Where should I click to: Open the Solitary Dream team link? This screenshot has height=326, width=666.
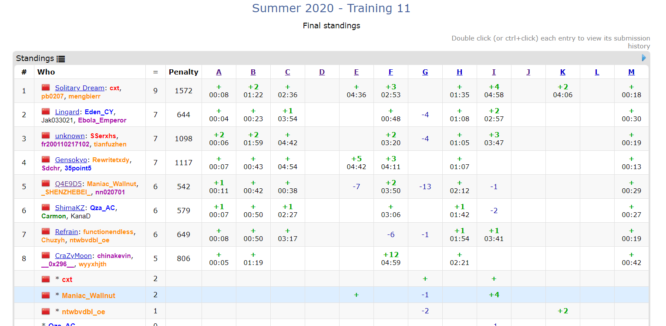[80, 88]
